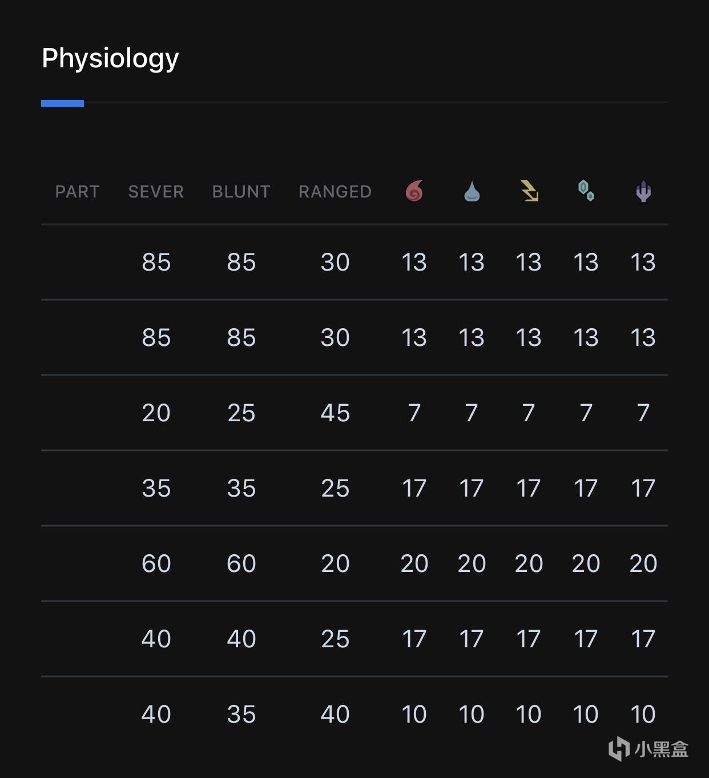Screen dimensions: 709x778
Task: Click the water droplet element icon
Action: tap(472, 191)
